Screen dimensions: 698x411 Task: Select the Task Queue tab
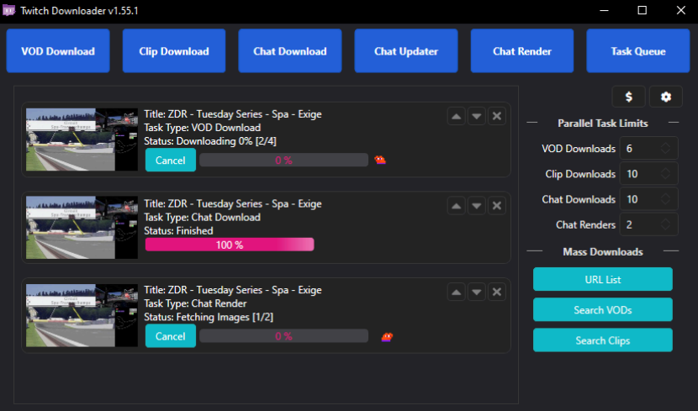coord(638,50)
